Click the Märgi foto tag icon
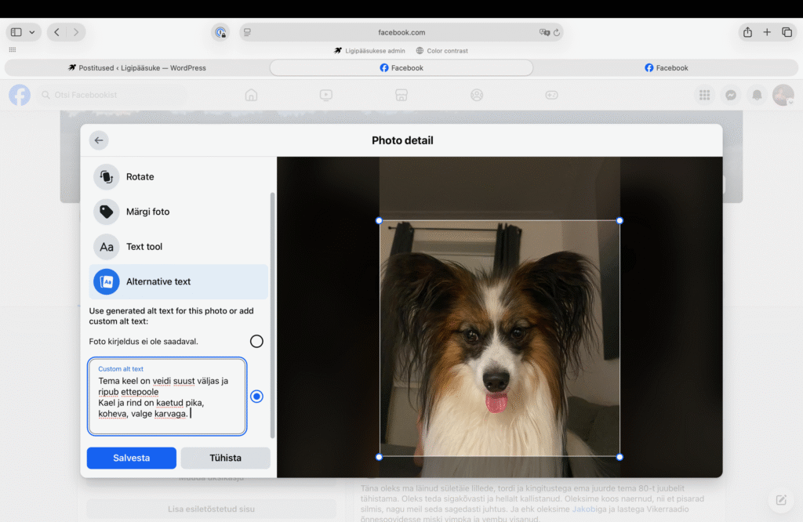This screenshot has height=522, width=803. coord(107,212)
